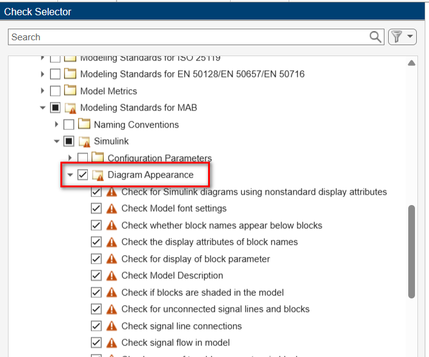This screenshot has height=357, width=429.
Task: Select 'Model Metrics' tree row
Action: click(109, 91)
